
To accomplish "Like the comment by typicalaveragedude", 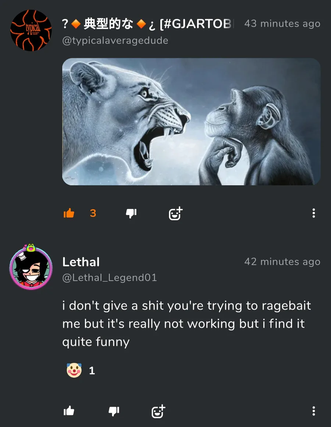I will coord(69,213).
